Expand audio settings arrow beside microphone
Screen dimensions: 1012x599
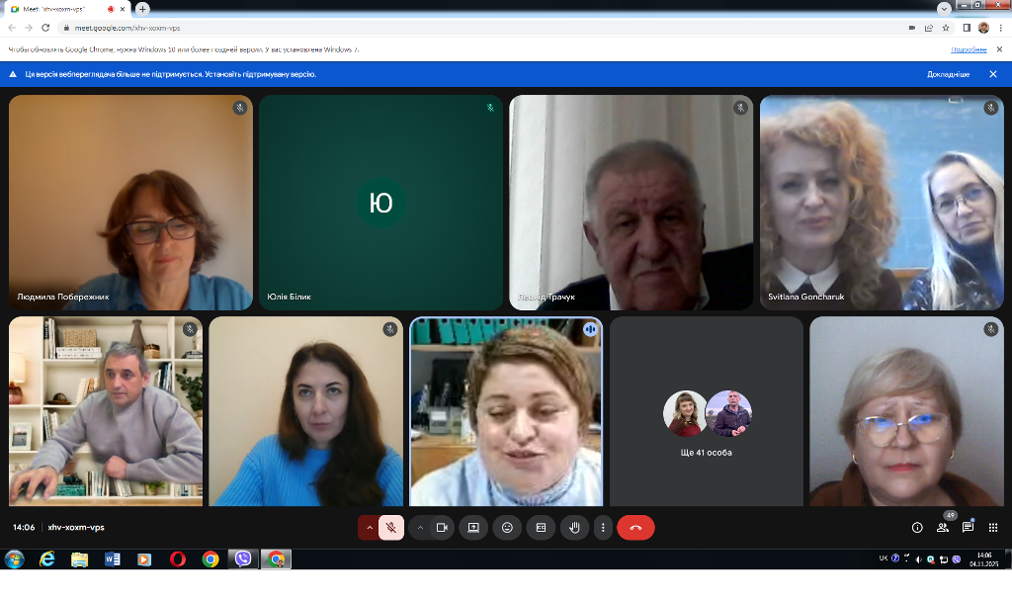tap(370, 528)
